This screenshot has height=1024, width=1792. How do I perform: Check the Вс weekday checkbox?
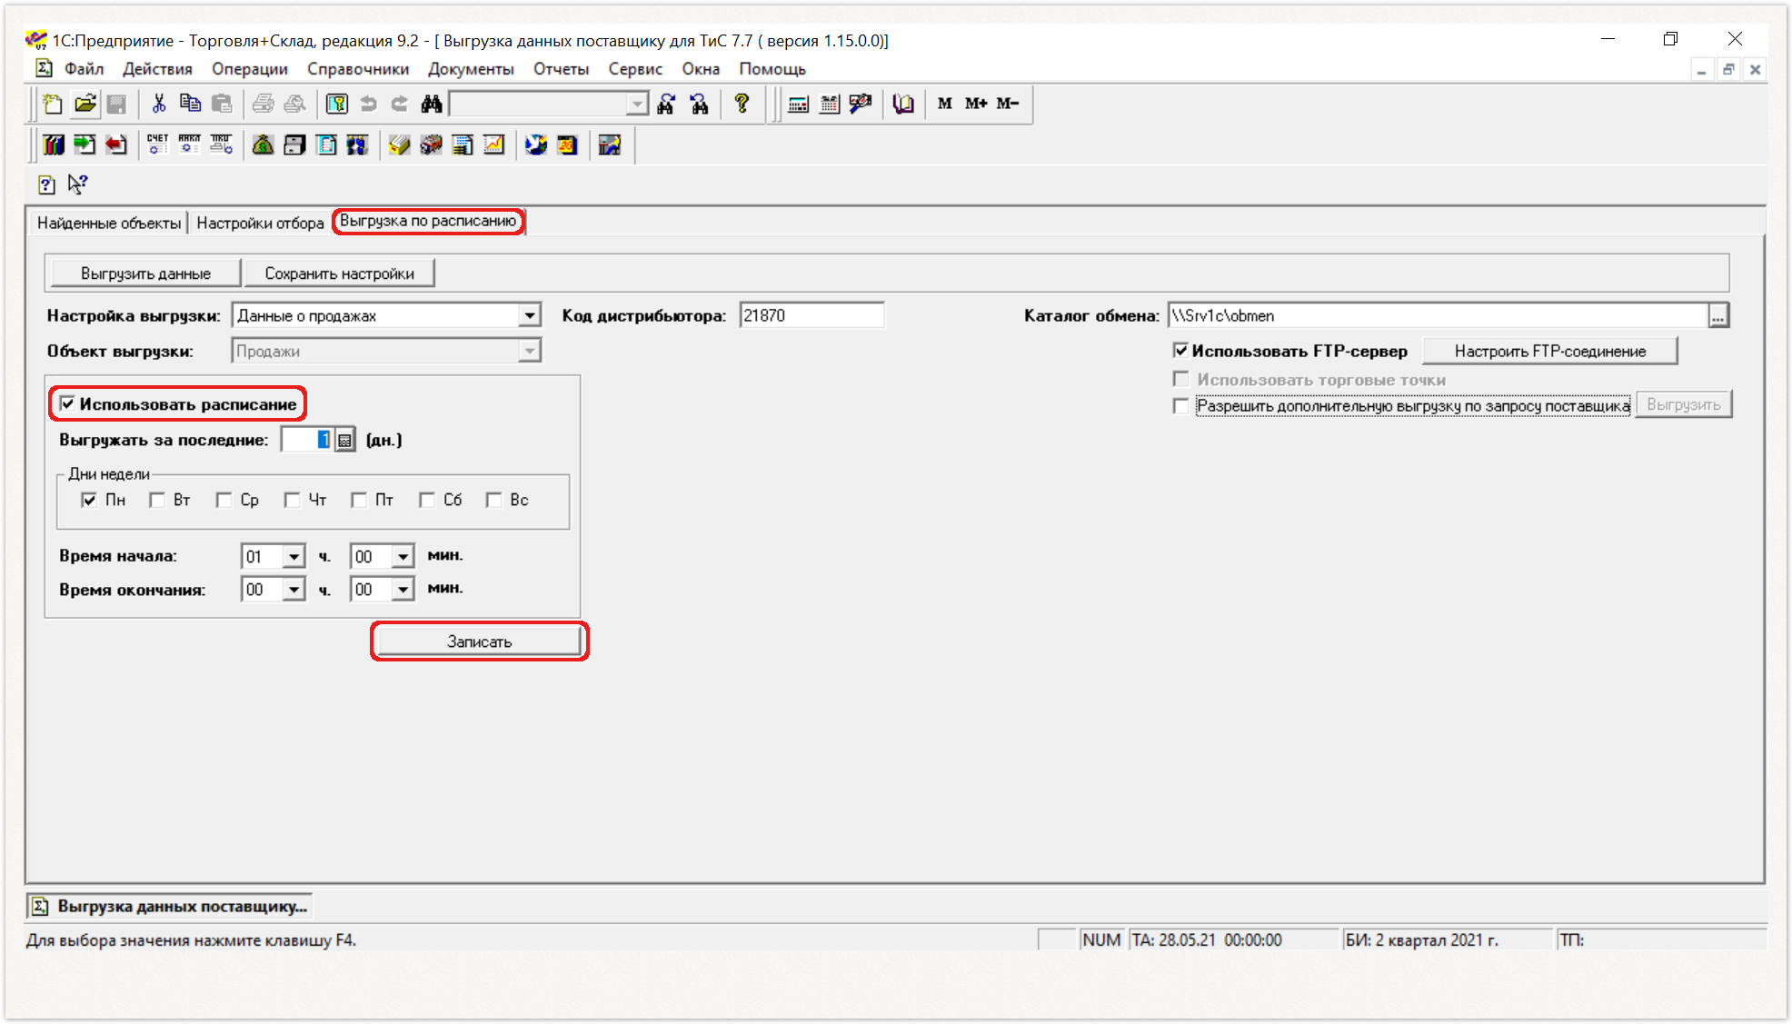493,500
